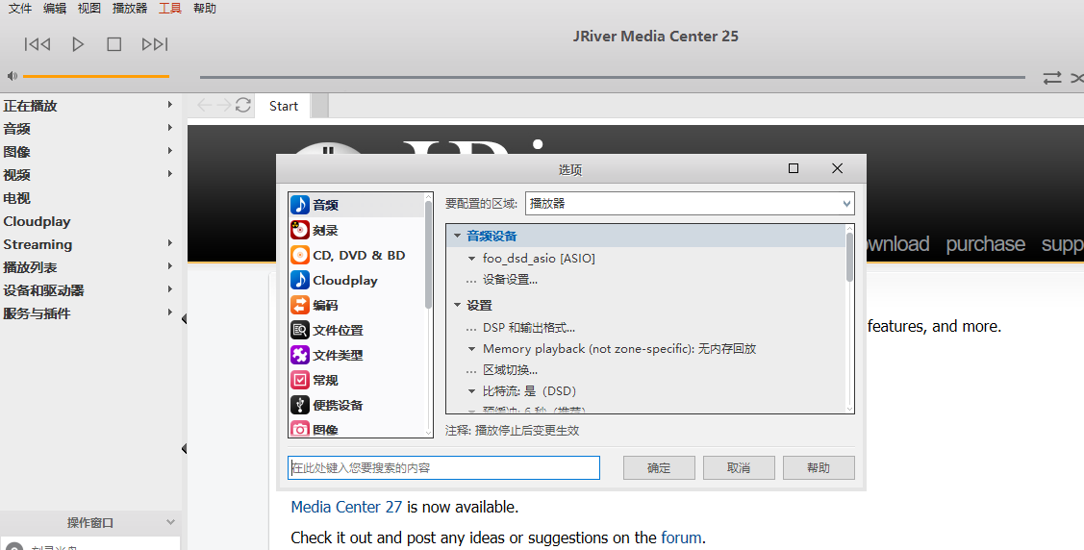Screen dimensions: 1084x550
Task: Open 编辑 menu
Action: (55, 9)
